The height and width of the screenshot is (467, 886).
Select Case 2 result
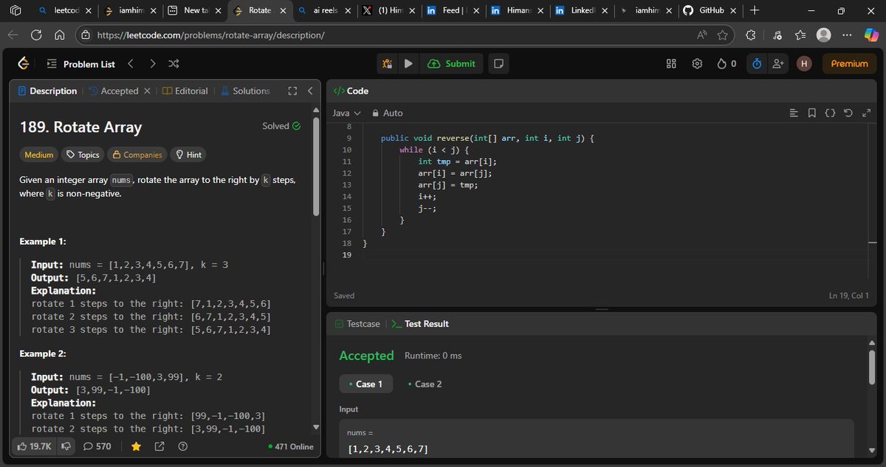click(x=425, y=384)
